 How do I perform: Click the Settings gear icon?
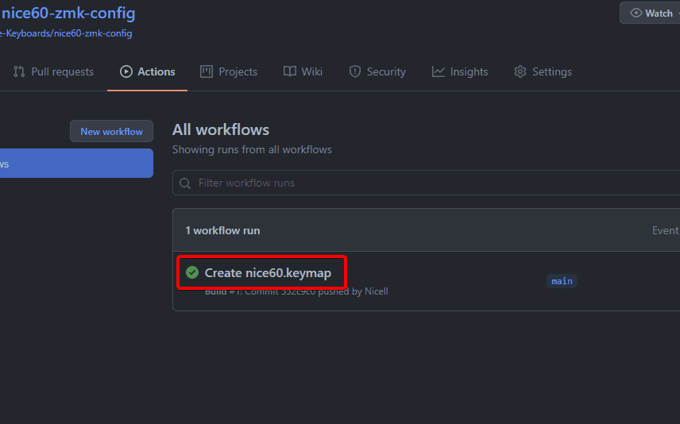pyautogui.click(x=520, y=71)
